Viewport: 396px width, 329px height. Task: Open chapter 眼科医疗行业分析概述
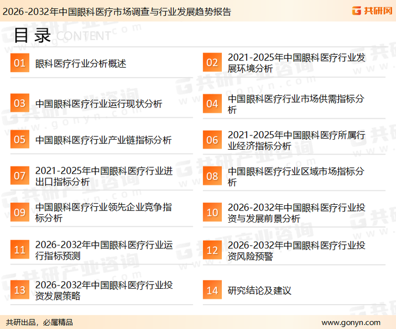click(x=81, y=64)
